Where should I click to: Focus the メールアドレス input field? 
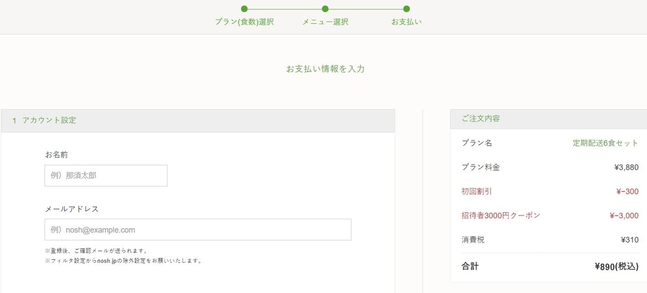coord(198,230)
